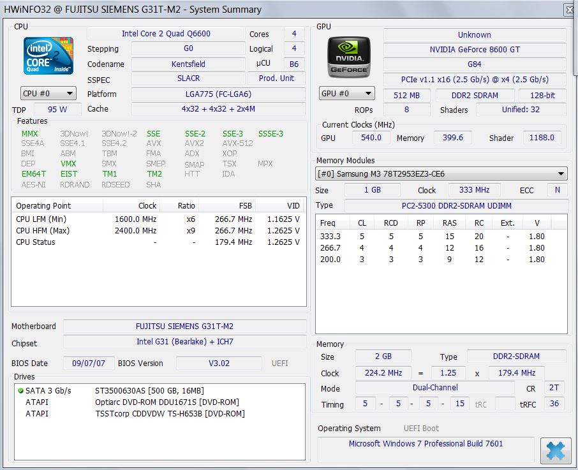Select the 200.0 frequency timing row
Viewport: 578px width, 470px height.
point(441,260)
